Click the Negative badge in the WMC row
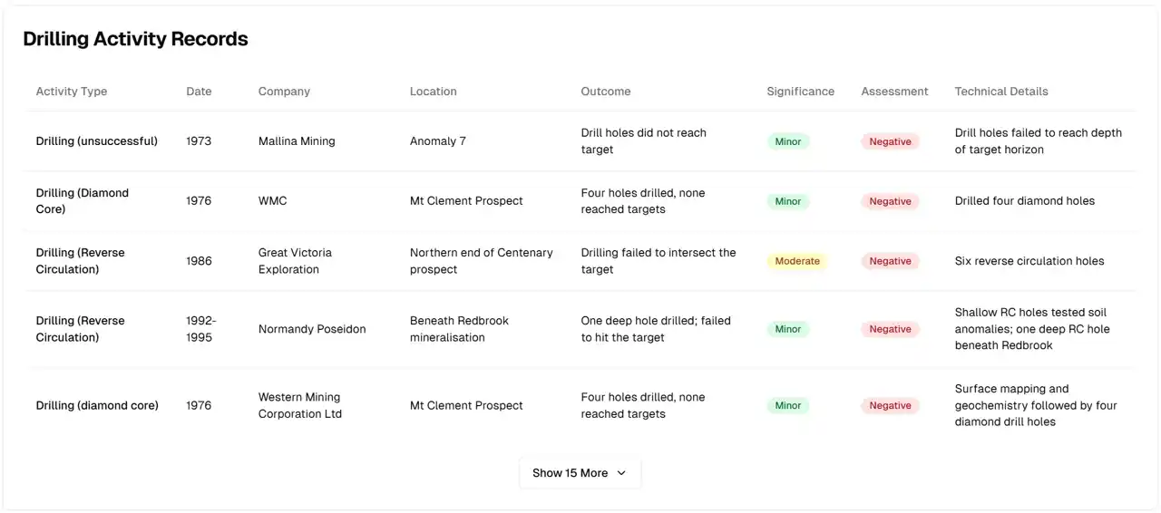 (890, 201)
